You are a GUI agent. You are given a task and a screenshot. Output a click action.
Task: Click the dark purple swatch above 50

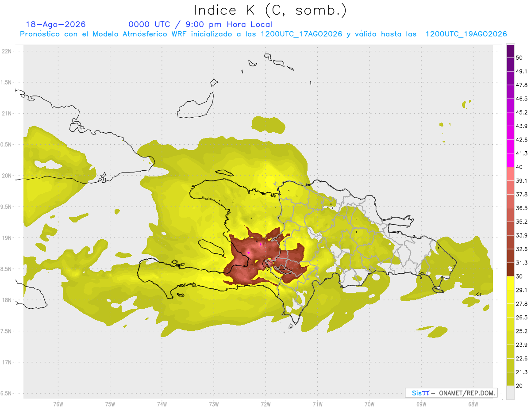pos(510,51)
